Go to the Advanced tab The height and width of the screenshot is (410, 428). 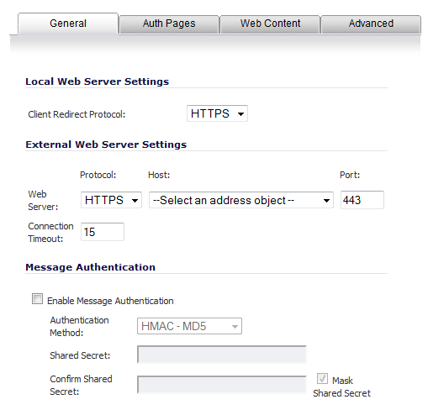(371, 24)
